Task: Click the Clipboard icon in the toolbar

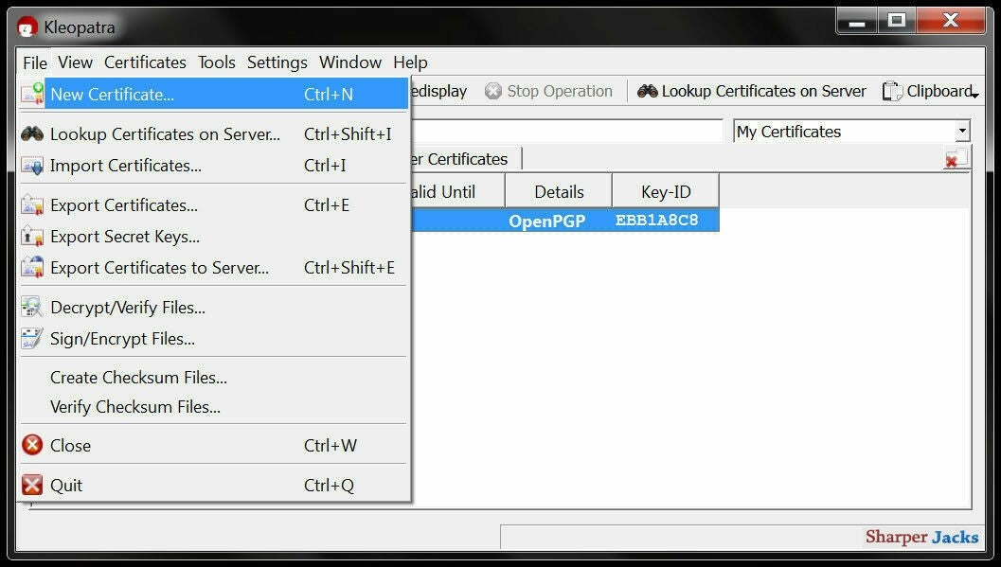Action: pos(891,92)
